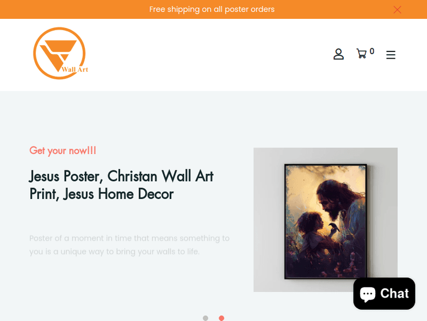
Task: Open the user account icon
Action: pyautogui.click(x=339, y=54)
